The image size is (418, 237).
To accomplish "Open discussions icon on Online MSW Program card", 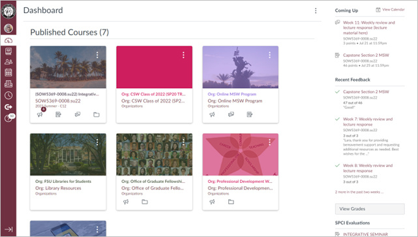I will click(231, 114).
